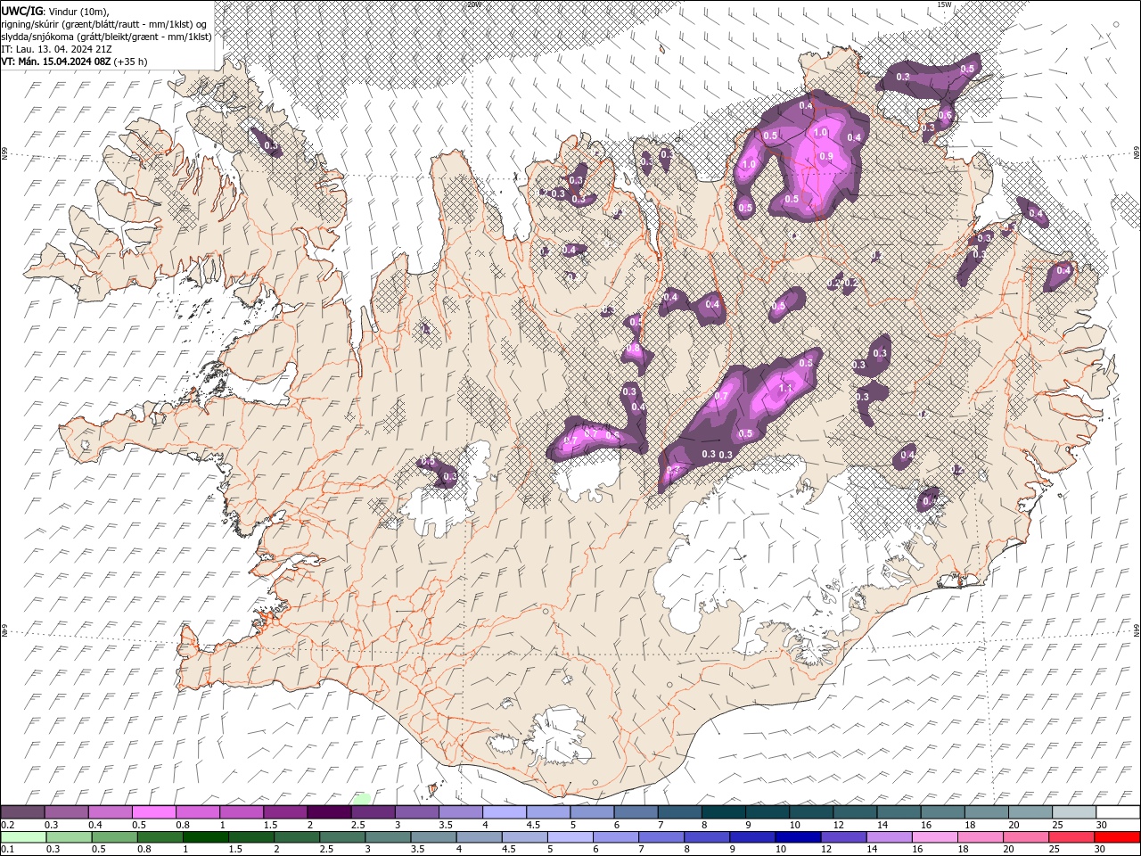Click the '0.2' label in the purple legend row
Screen dimensions: 1141x856
7,825
